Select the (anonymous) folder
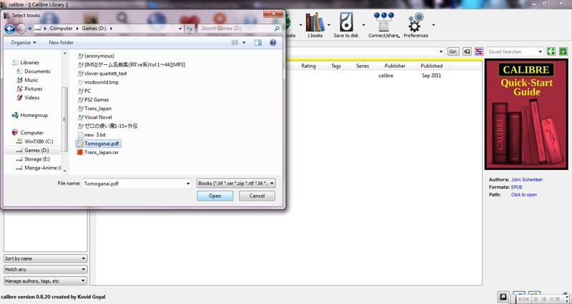 tap(99, 56)
